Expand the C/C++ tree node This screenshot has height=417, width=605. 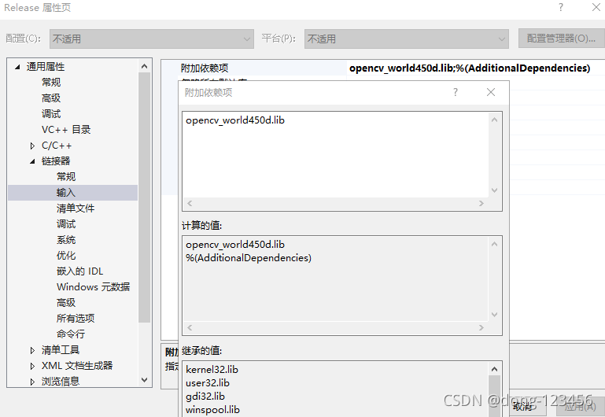coord(32,146)
